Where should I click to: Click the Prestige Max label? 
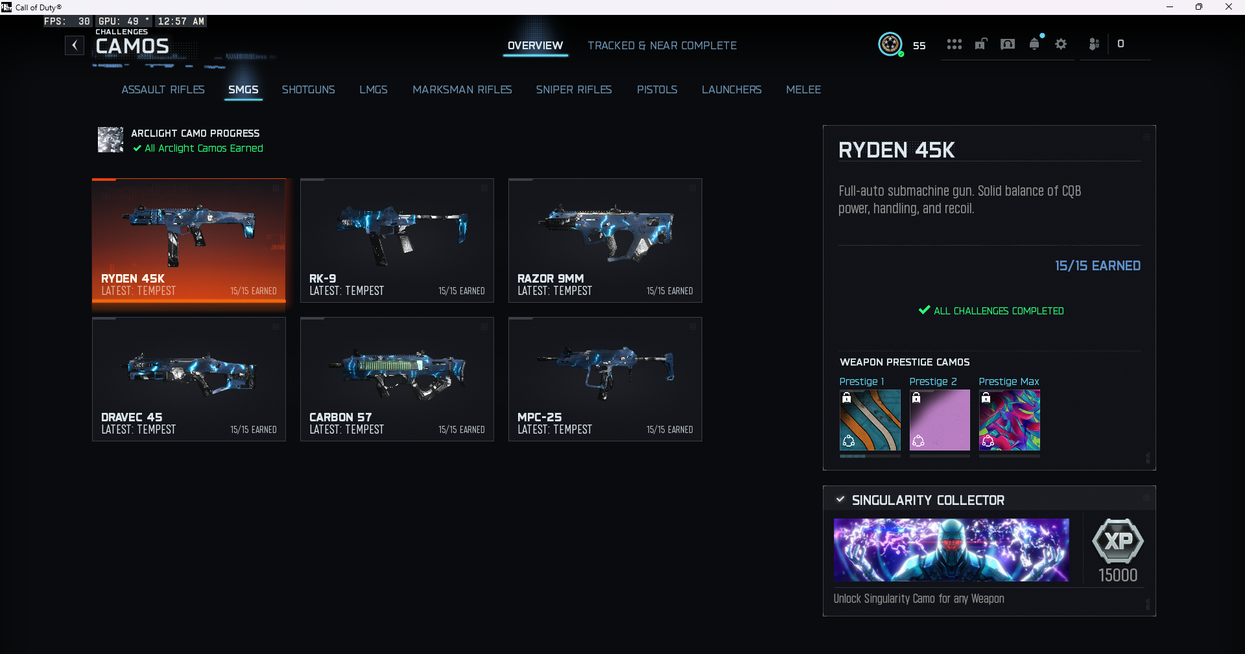[1009, 382]
